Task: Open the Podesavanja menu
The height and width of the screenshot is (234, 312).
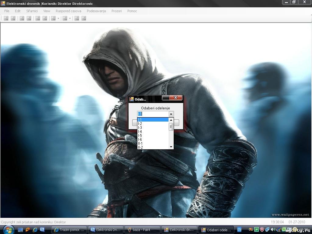Action: click(x=96, y=11)
